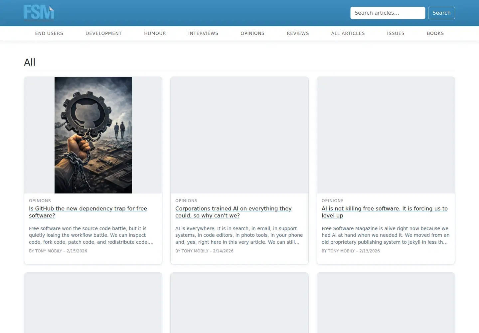Navigate to Reviews section

click(x=298, y=33)
